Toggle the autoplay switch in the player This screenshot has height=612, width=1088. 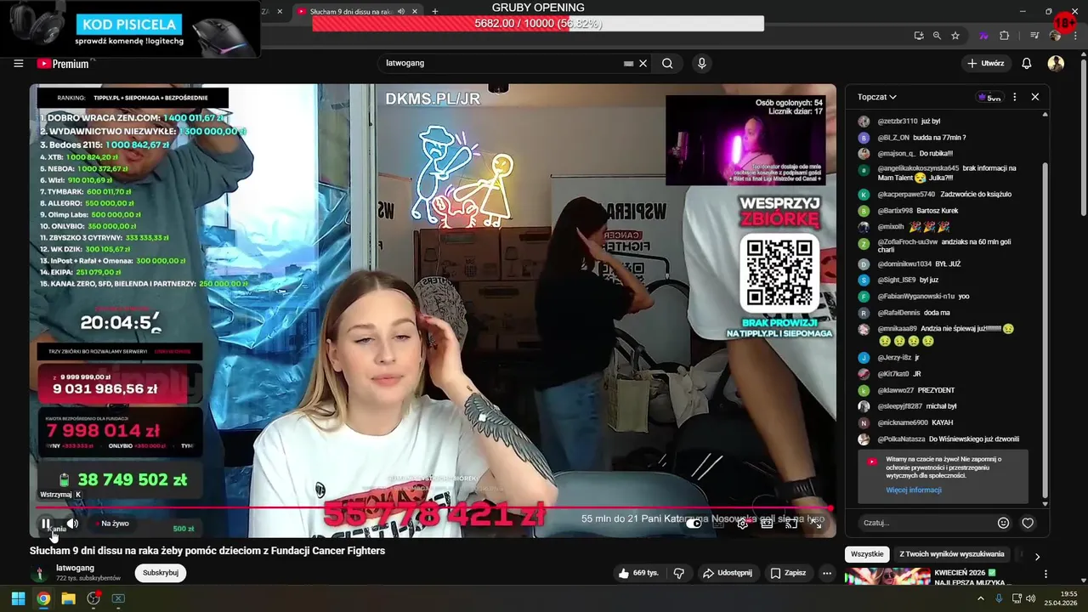694,524
